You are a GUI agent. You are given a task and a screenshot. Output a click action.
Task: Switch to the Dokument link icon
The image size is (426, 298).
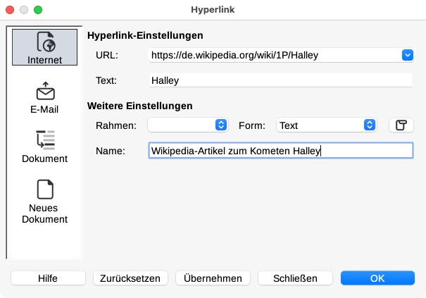pos(45,140)
